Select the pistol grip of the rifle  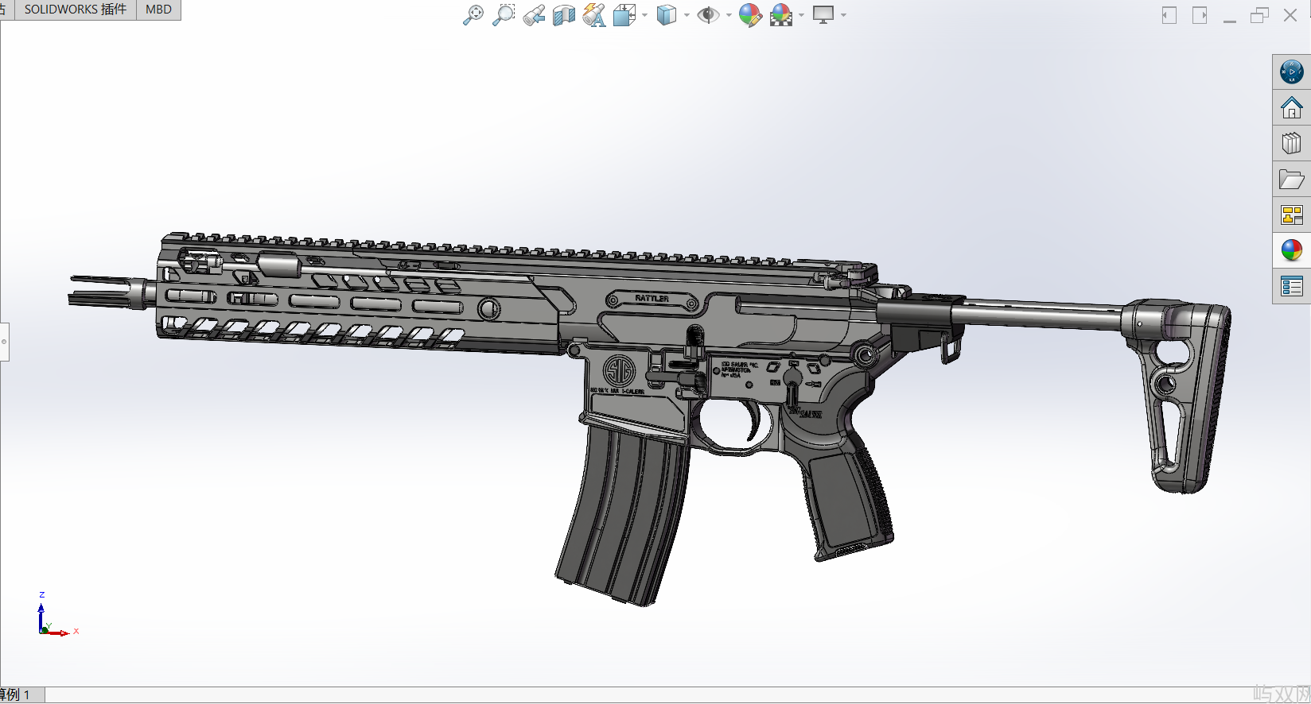(x=848, y=502)
